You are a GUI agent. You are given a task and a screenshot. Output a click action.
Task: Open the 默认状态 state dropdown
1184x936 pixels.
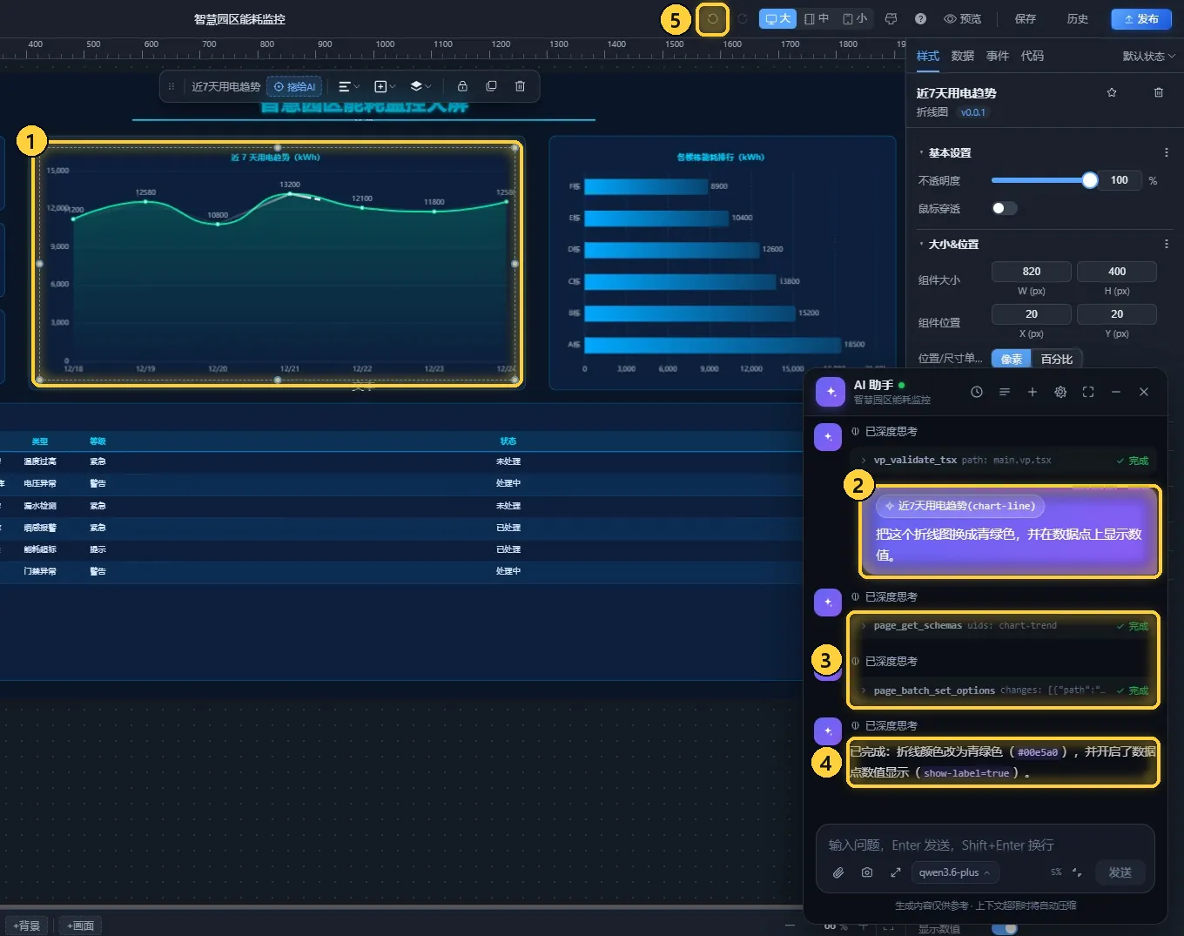point(1148,56)
